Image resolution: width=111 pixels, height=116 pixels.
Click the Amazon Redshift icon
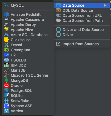(6, 14)
